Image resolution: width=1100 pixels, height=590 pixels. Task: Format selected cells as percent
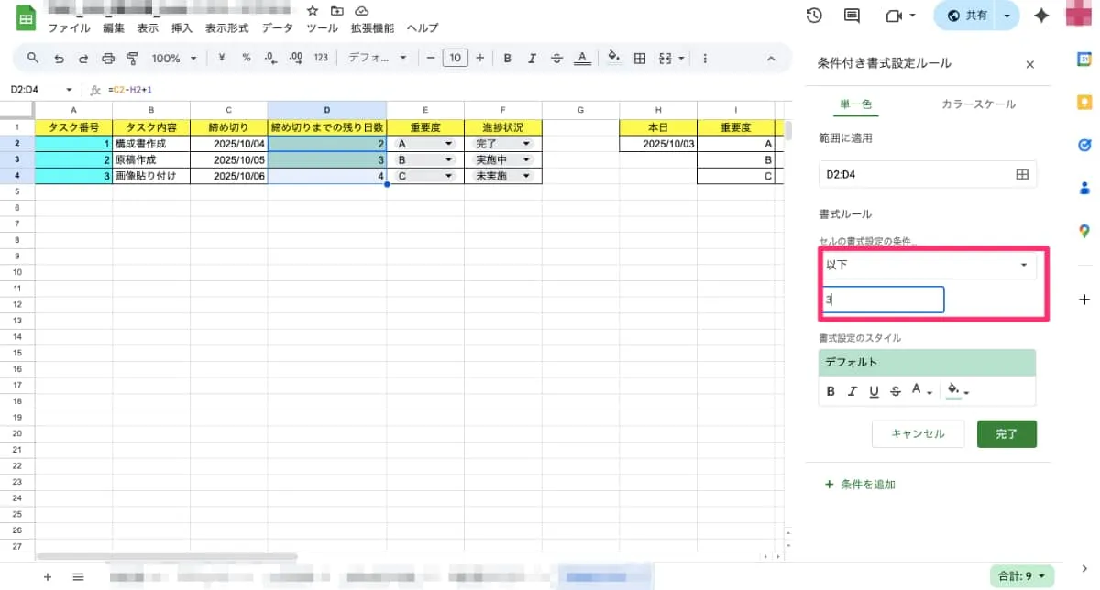point(245,58)
